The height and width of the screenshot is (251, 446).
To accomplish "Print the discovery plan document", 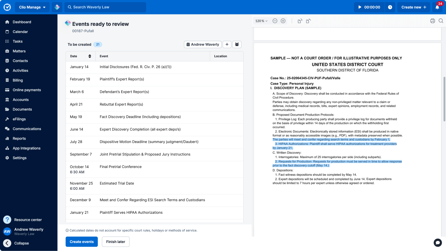I will click(x=432, y=21).
